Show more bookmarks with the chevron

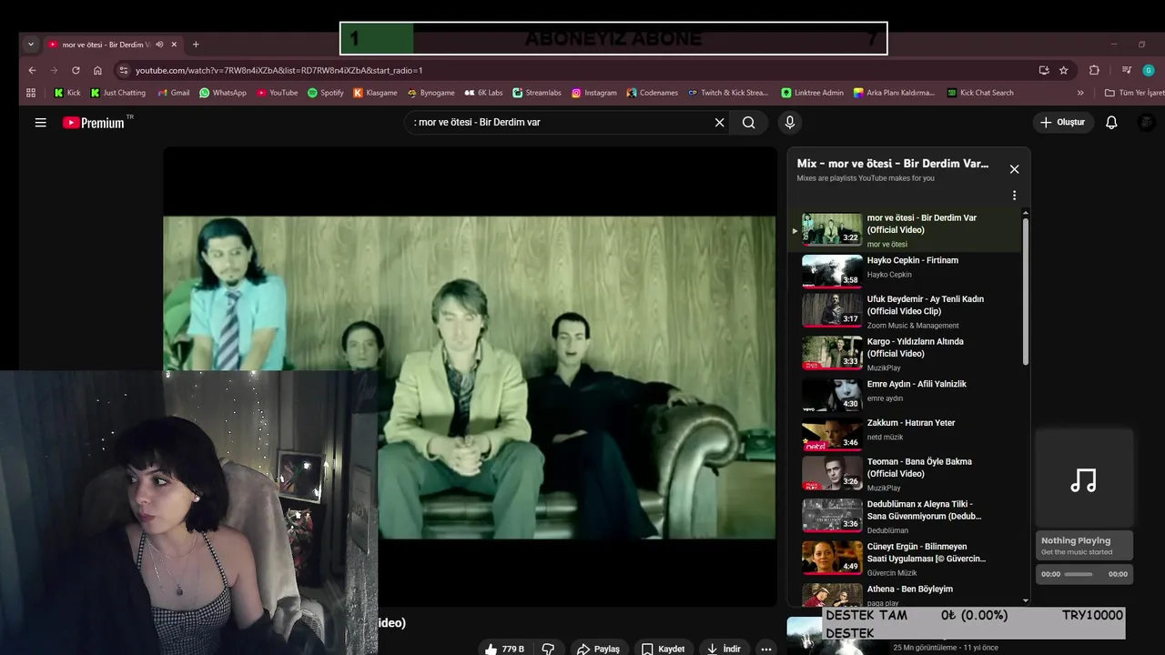(1080, 93)
